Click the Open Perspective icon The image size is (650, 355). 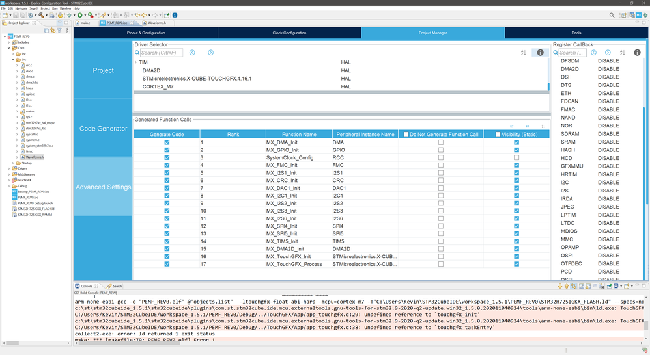click(x=623, y=16)
